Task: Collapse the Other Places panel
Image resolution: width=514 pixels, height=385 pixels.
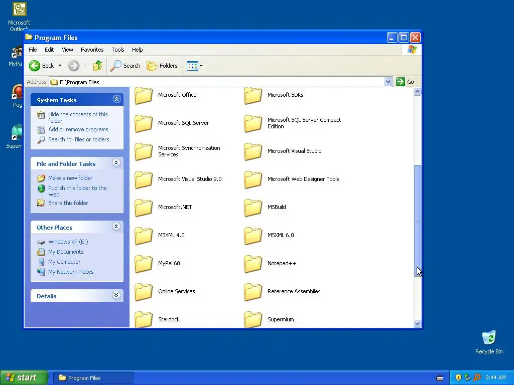Action: pyautogui.click(x=116, y=227)
